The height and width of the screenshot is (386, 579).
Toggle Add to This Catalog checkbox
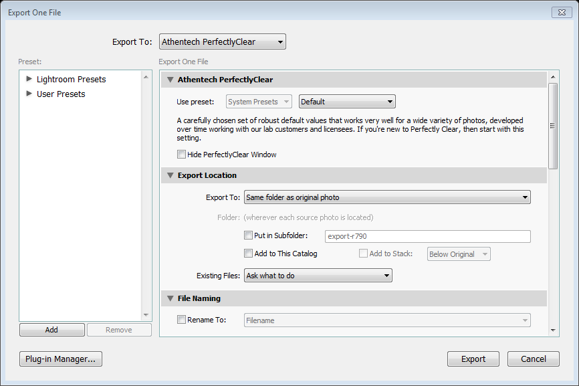[x=249, y=254]
